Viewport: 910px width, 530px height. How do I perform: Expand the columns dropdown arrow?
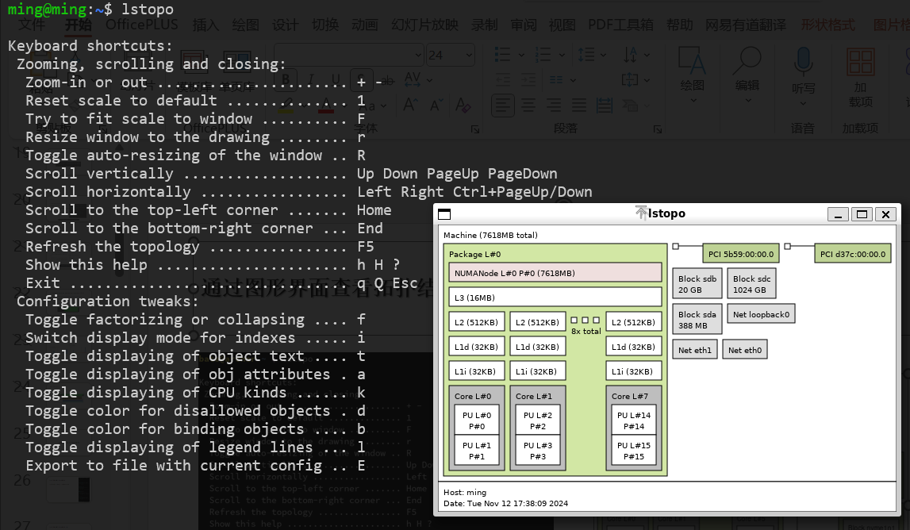[573, 80]
